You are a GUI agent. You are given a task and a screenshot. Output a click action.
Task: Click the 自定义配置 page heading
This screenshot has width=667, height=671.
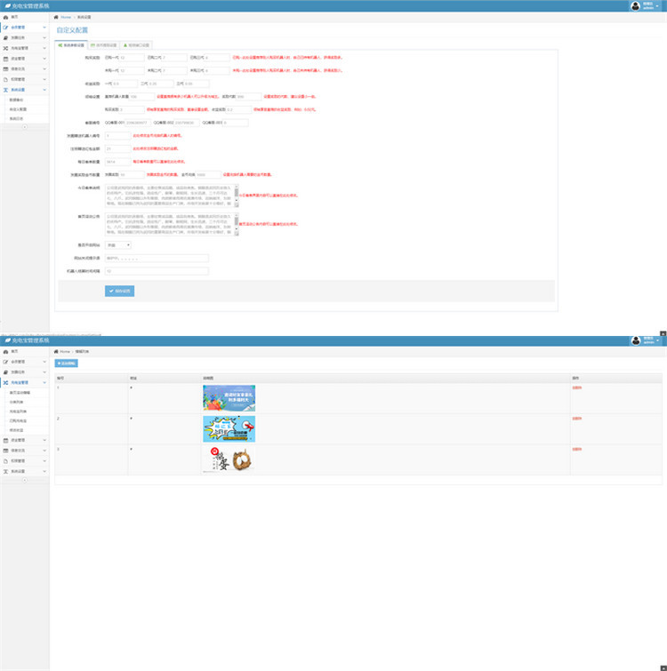pyautogui.click(x=72, y=30)
